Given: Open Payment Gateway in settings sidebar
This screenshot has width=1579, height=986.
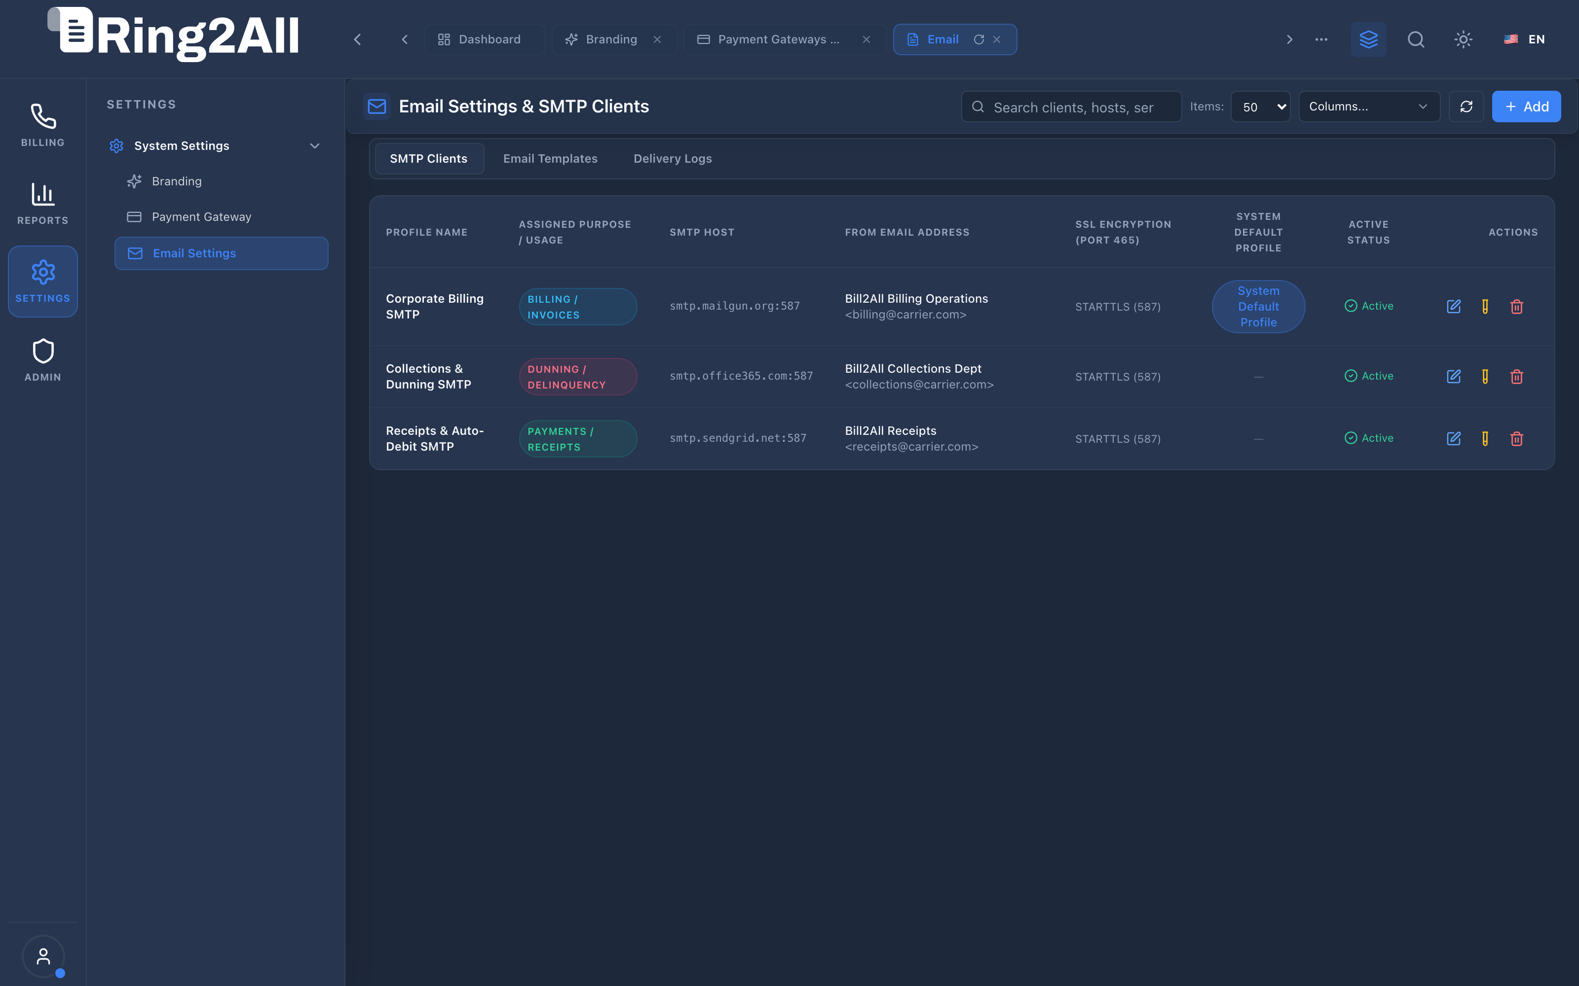Looking at the screenshot, I should [222, 216].
